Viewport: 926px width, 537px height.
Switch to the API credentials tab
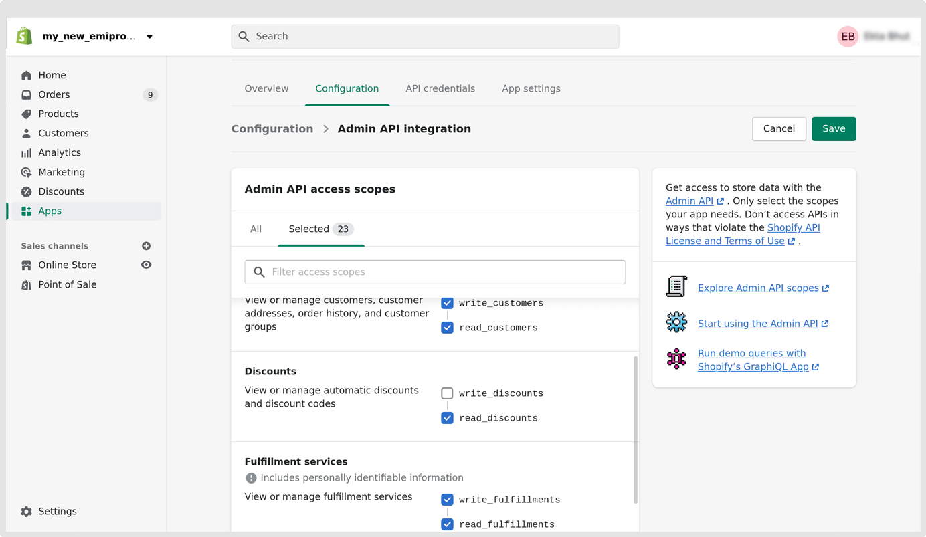(440, 88)
